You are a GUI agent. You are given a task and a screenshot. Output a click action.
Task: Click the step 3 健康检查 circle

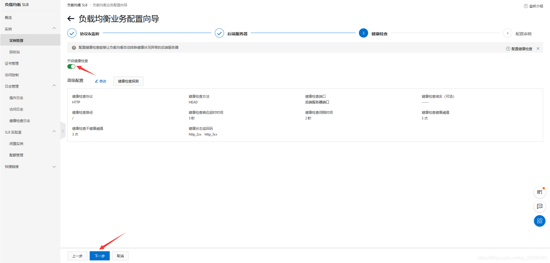tap(364, 33)
